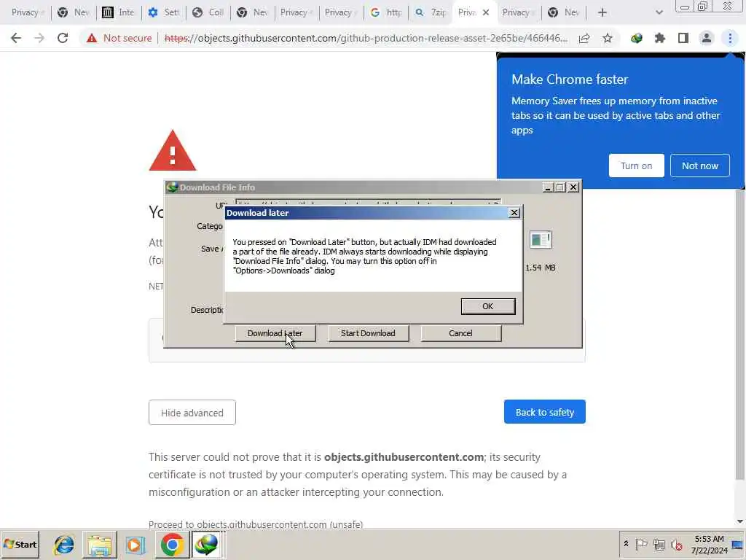Click Download Later button
The image size is (746, 560).
[275, 333]
